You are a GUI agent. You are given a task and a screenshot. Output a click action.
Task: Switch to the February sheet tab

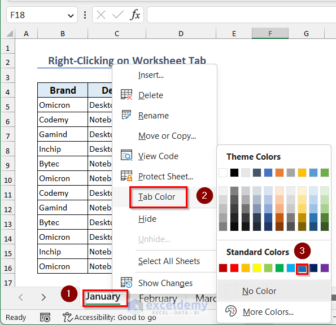[x=158, y=298]
